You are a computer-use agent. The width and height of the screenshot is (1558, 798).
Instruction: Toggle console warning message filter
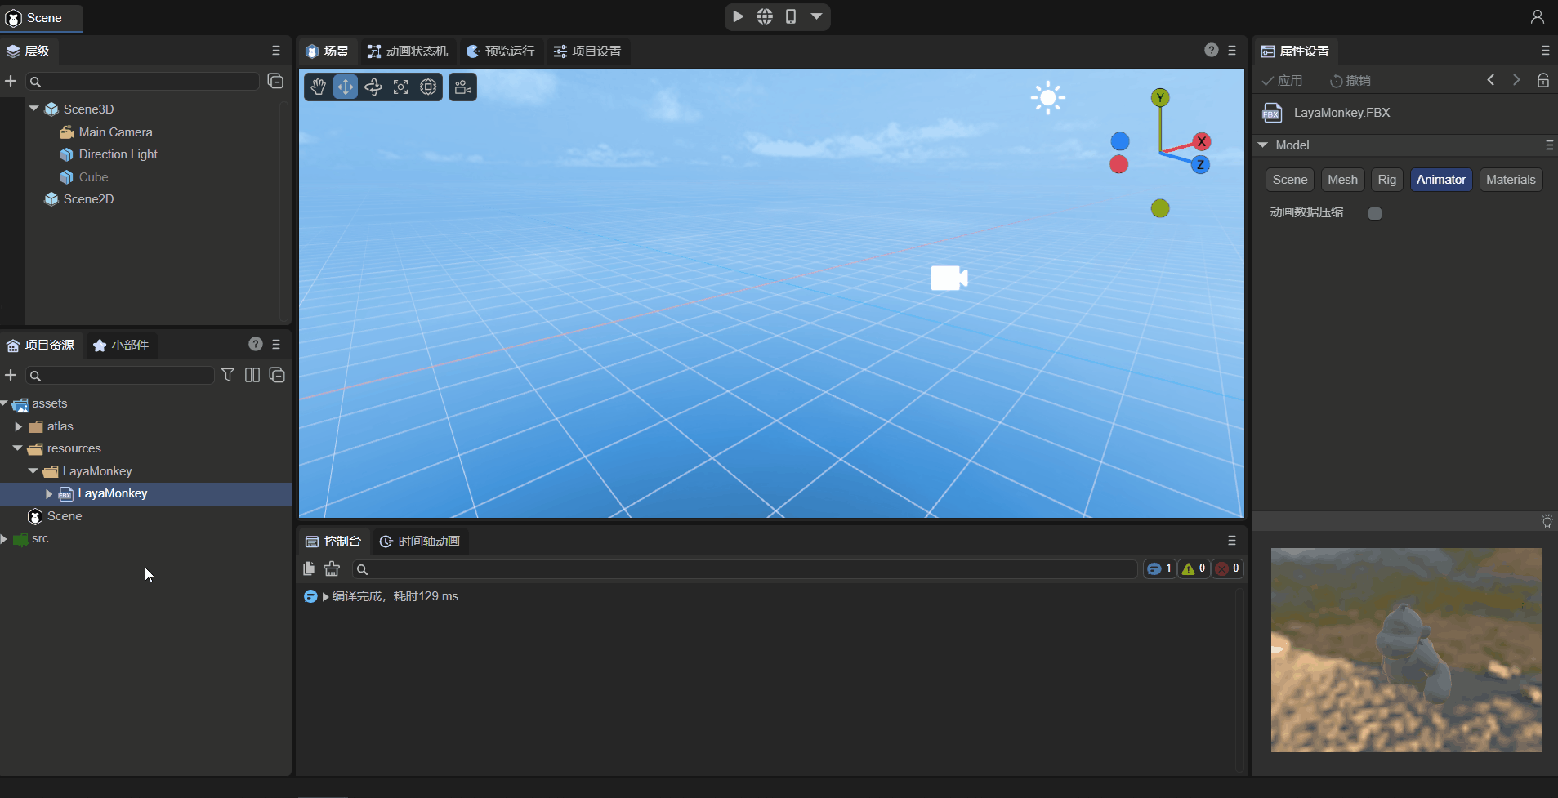(1194, 568)
